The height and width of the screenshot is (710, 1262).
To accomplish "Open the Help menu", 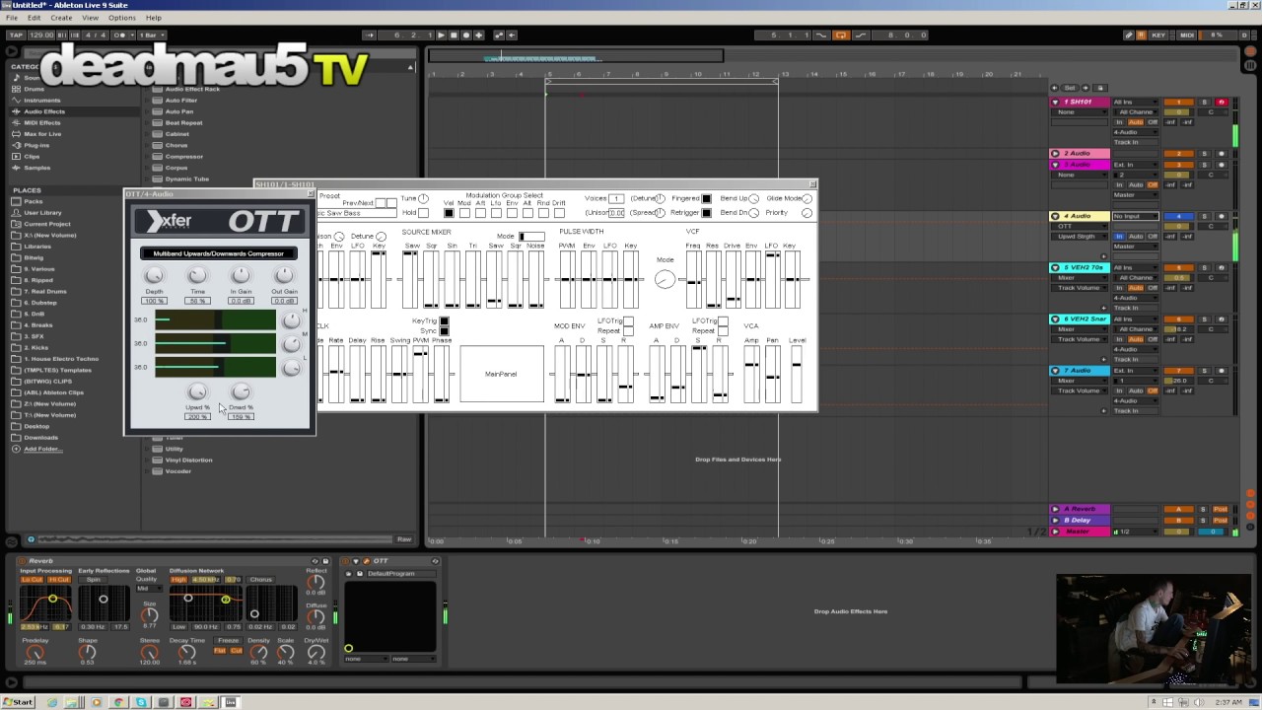I will tap(154, 18).
